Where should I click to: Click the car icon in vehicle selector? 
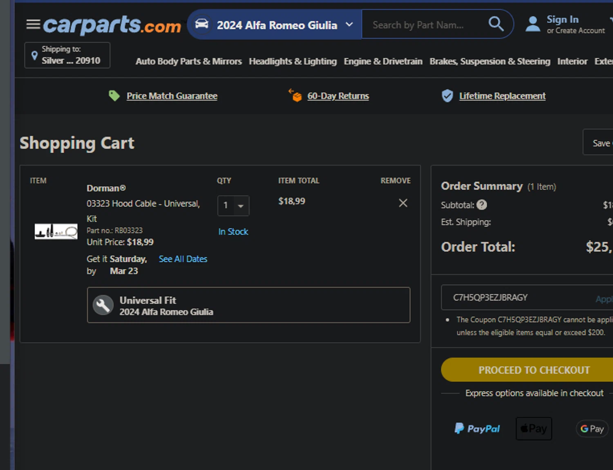point(201,24)
